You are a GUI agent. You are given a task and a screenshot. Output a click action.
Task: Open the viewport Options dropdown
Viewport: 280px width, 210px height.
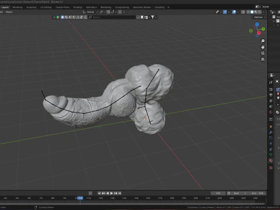[260, 17]
